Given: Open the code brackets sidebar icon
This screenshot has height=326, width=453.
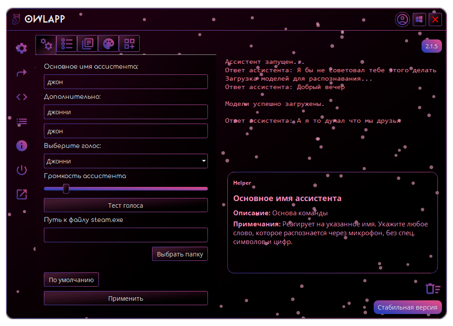Looking at the screenshot, I should pyautogui.click(x=21, y=97).
